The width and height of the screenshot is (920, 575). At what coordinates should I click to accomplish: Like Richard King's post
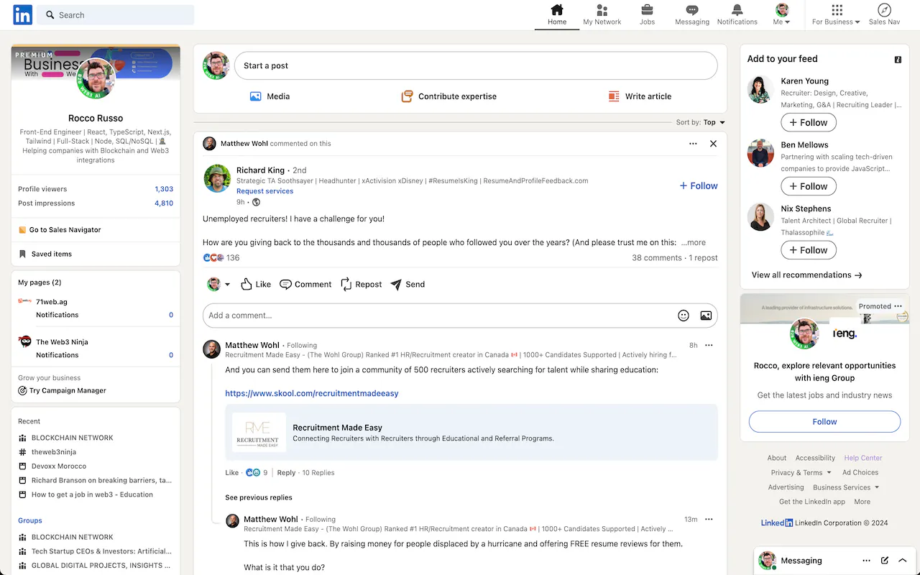pos(256,285)
